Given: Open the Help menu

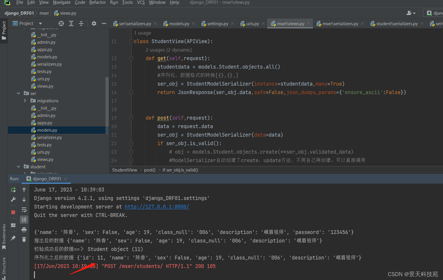Looking at the screenshot, I should point(174,2).
